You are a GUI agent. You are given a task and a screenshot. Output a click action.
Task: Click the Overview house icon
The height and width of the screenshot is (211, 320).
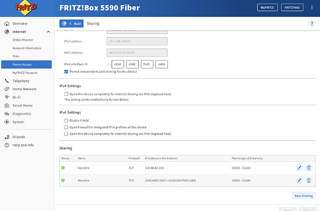7,24
